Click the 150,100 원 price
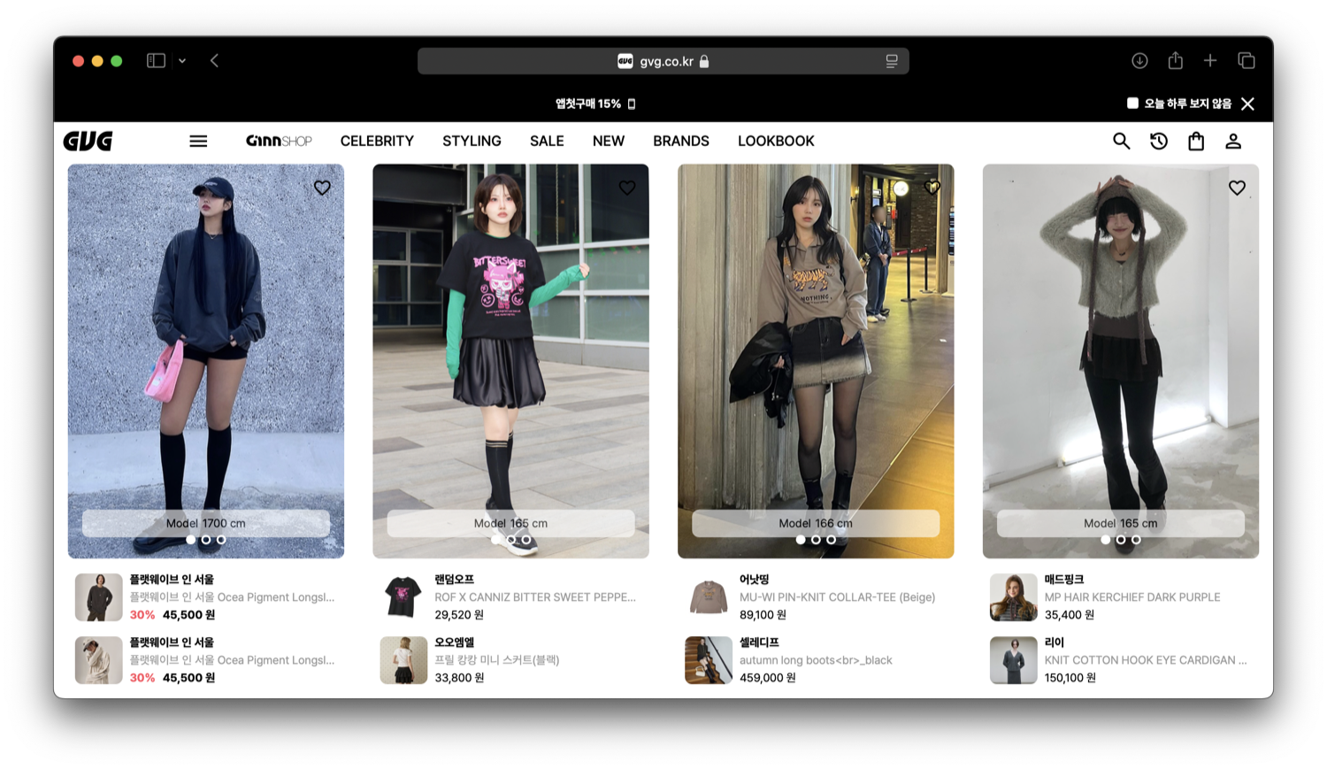This screenshot has height=769, width=1327. pos(1070,678)
